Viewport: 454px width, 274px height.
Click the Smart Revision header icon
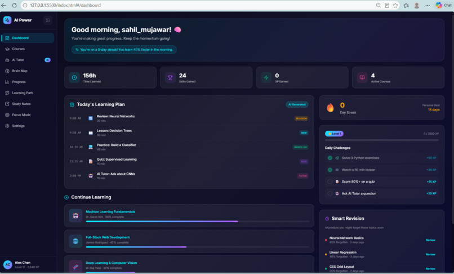coord(327,219)
